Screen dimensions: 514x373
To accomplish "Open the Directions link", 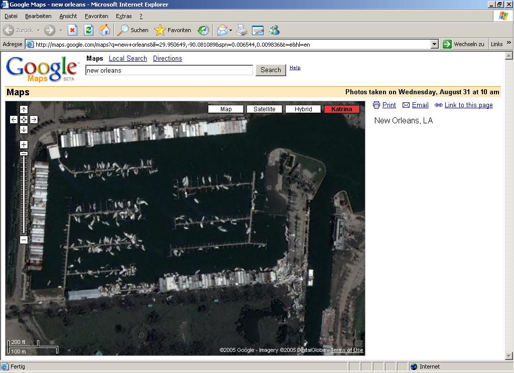I will pyautogui.click(x=167, y=59).
